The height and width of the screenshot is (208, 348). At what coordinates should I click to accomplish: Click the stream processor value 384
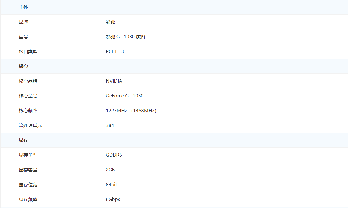point(110,126)
